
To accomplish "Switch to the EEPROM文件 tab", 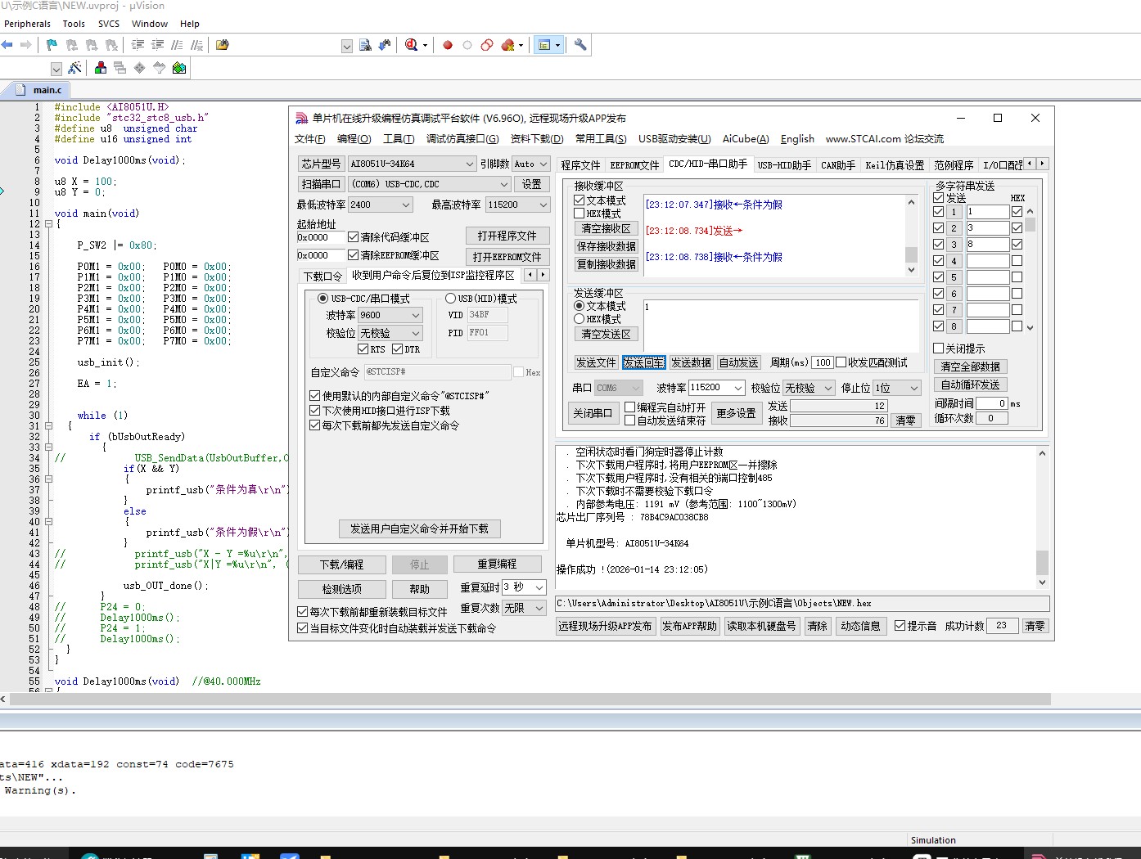I will tap(634, 165).
